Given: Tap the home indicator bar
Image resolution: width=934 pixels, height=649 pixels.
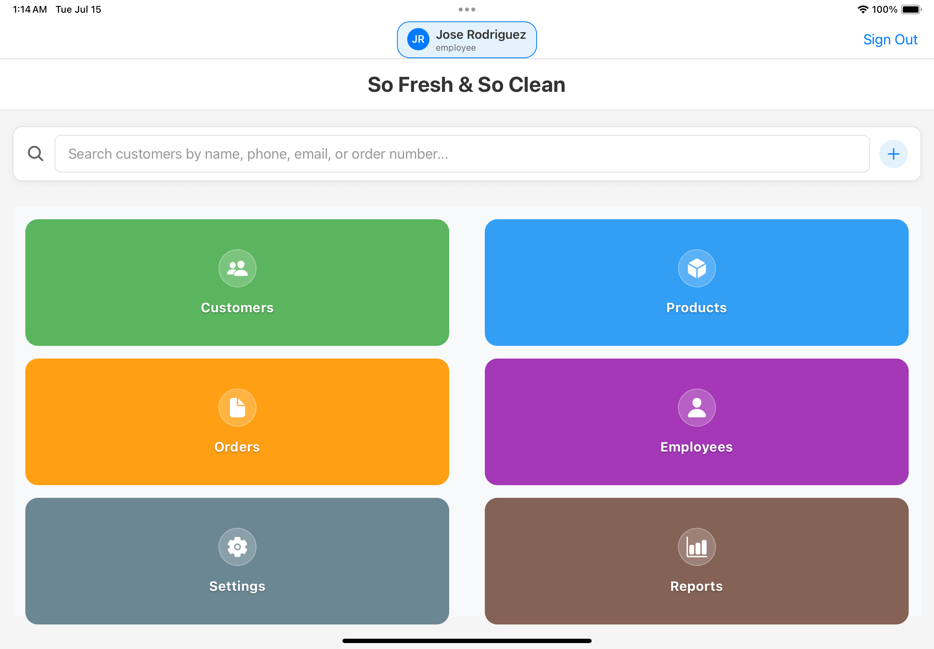Looking at the screenshot, I should pos(467,641).
